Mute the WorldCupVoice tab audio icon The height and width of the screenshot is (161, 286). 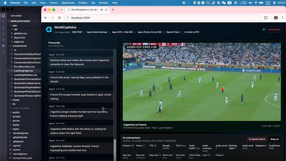pyautogui.click(x=102, y=10)
